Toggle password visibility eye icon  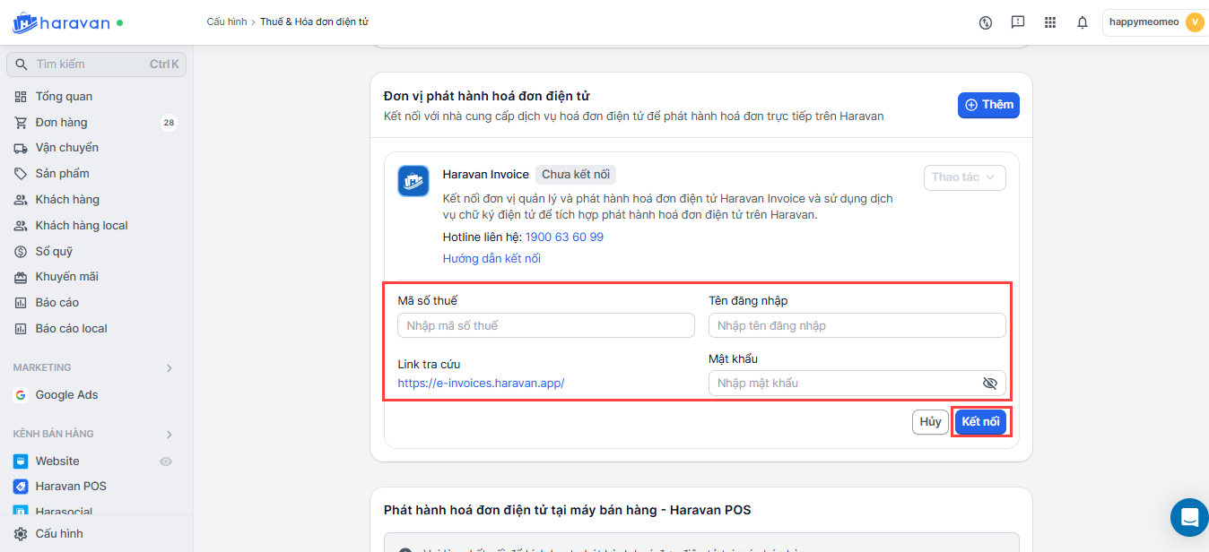(989, 384)
